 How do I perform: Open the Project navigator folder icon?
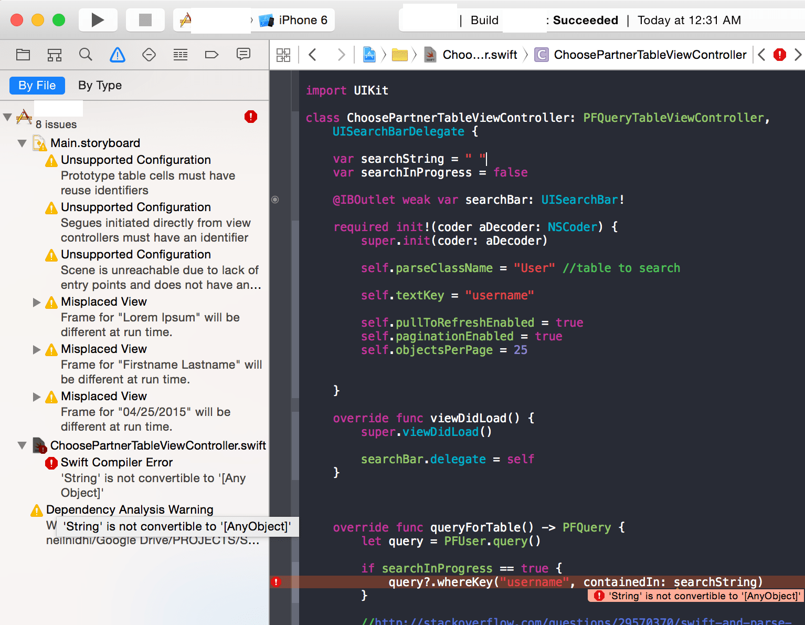(23, 55)
